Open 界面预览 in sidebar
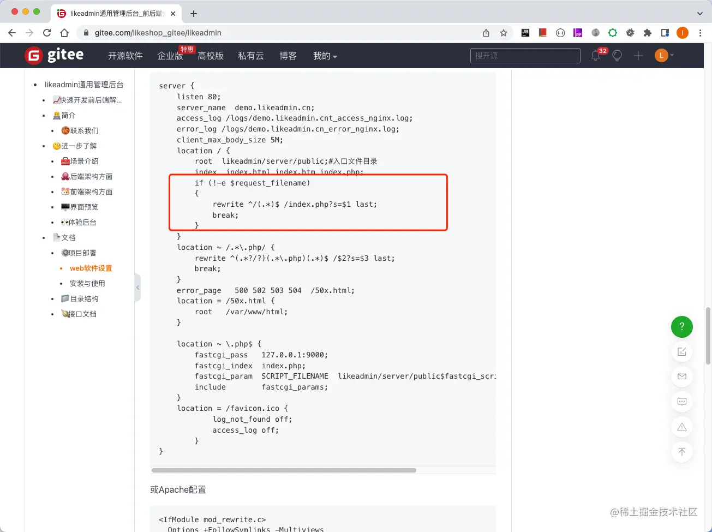 (80, 207)
